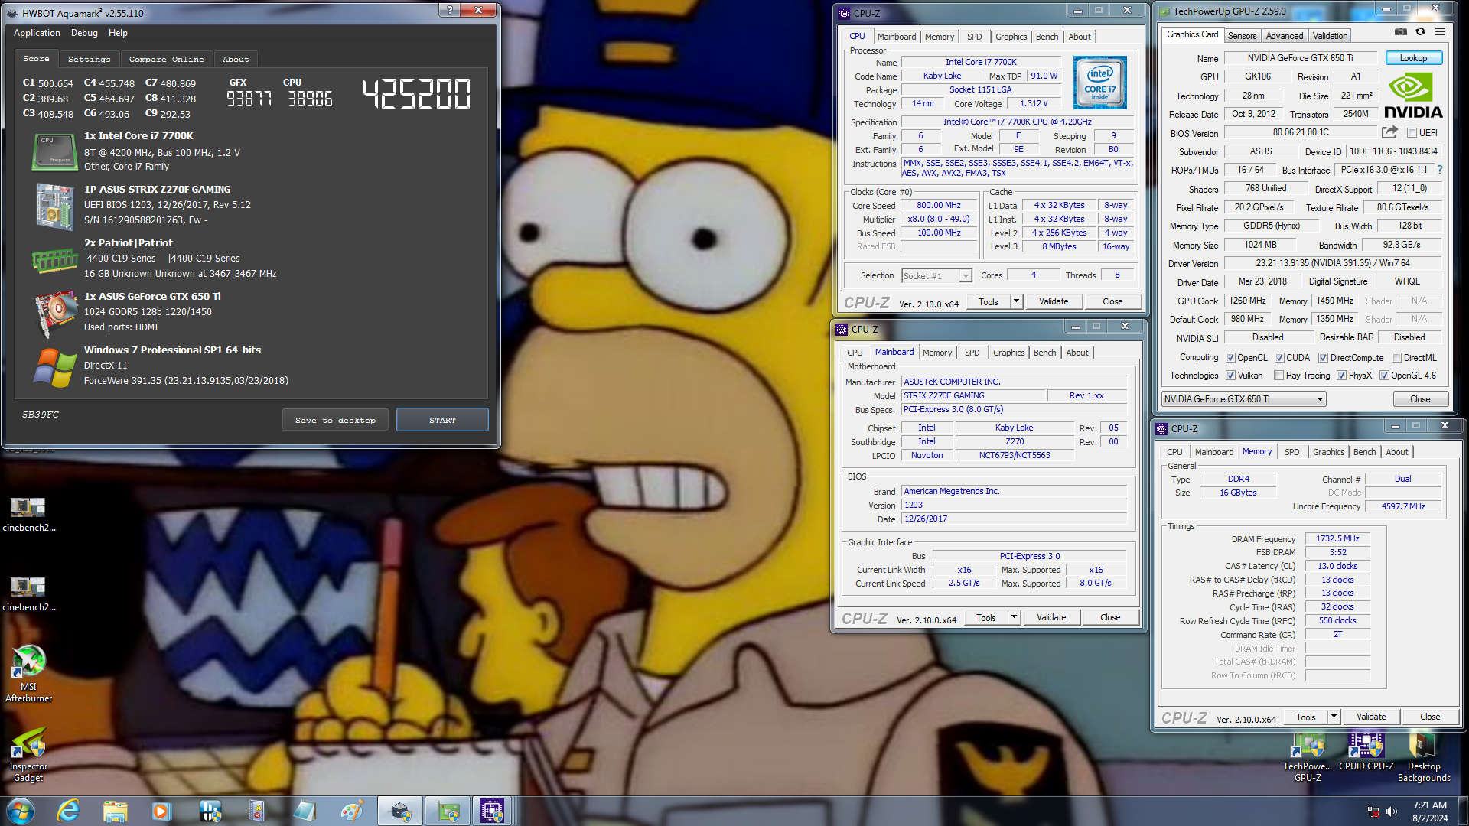Open the Debug menu in Aquamark
Viewport: 1469px width, 826px height.
84,33
